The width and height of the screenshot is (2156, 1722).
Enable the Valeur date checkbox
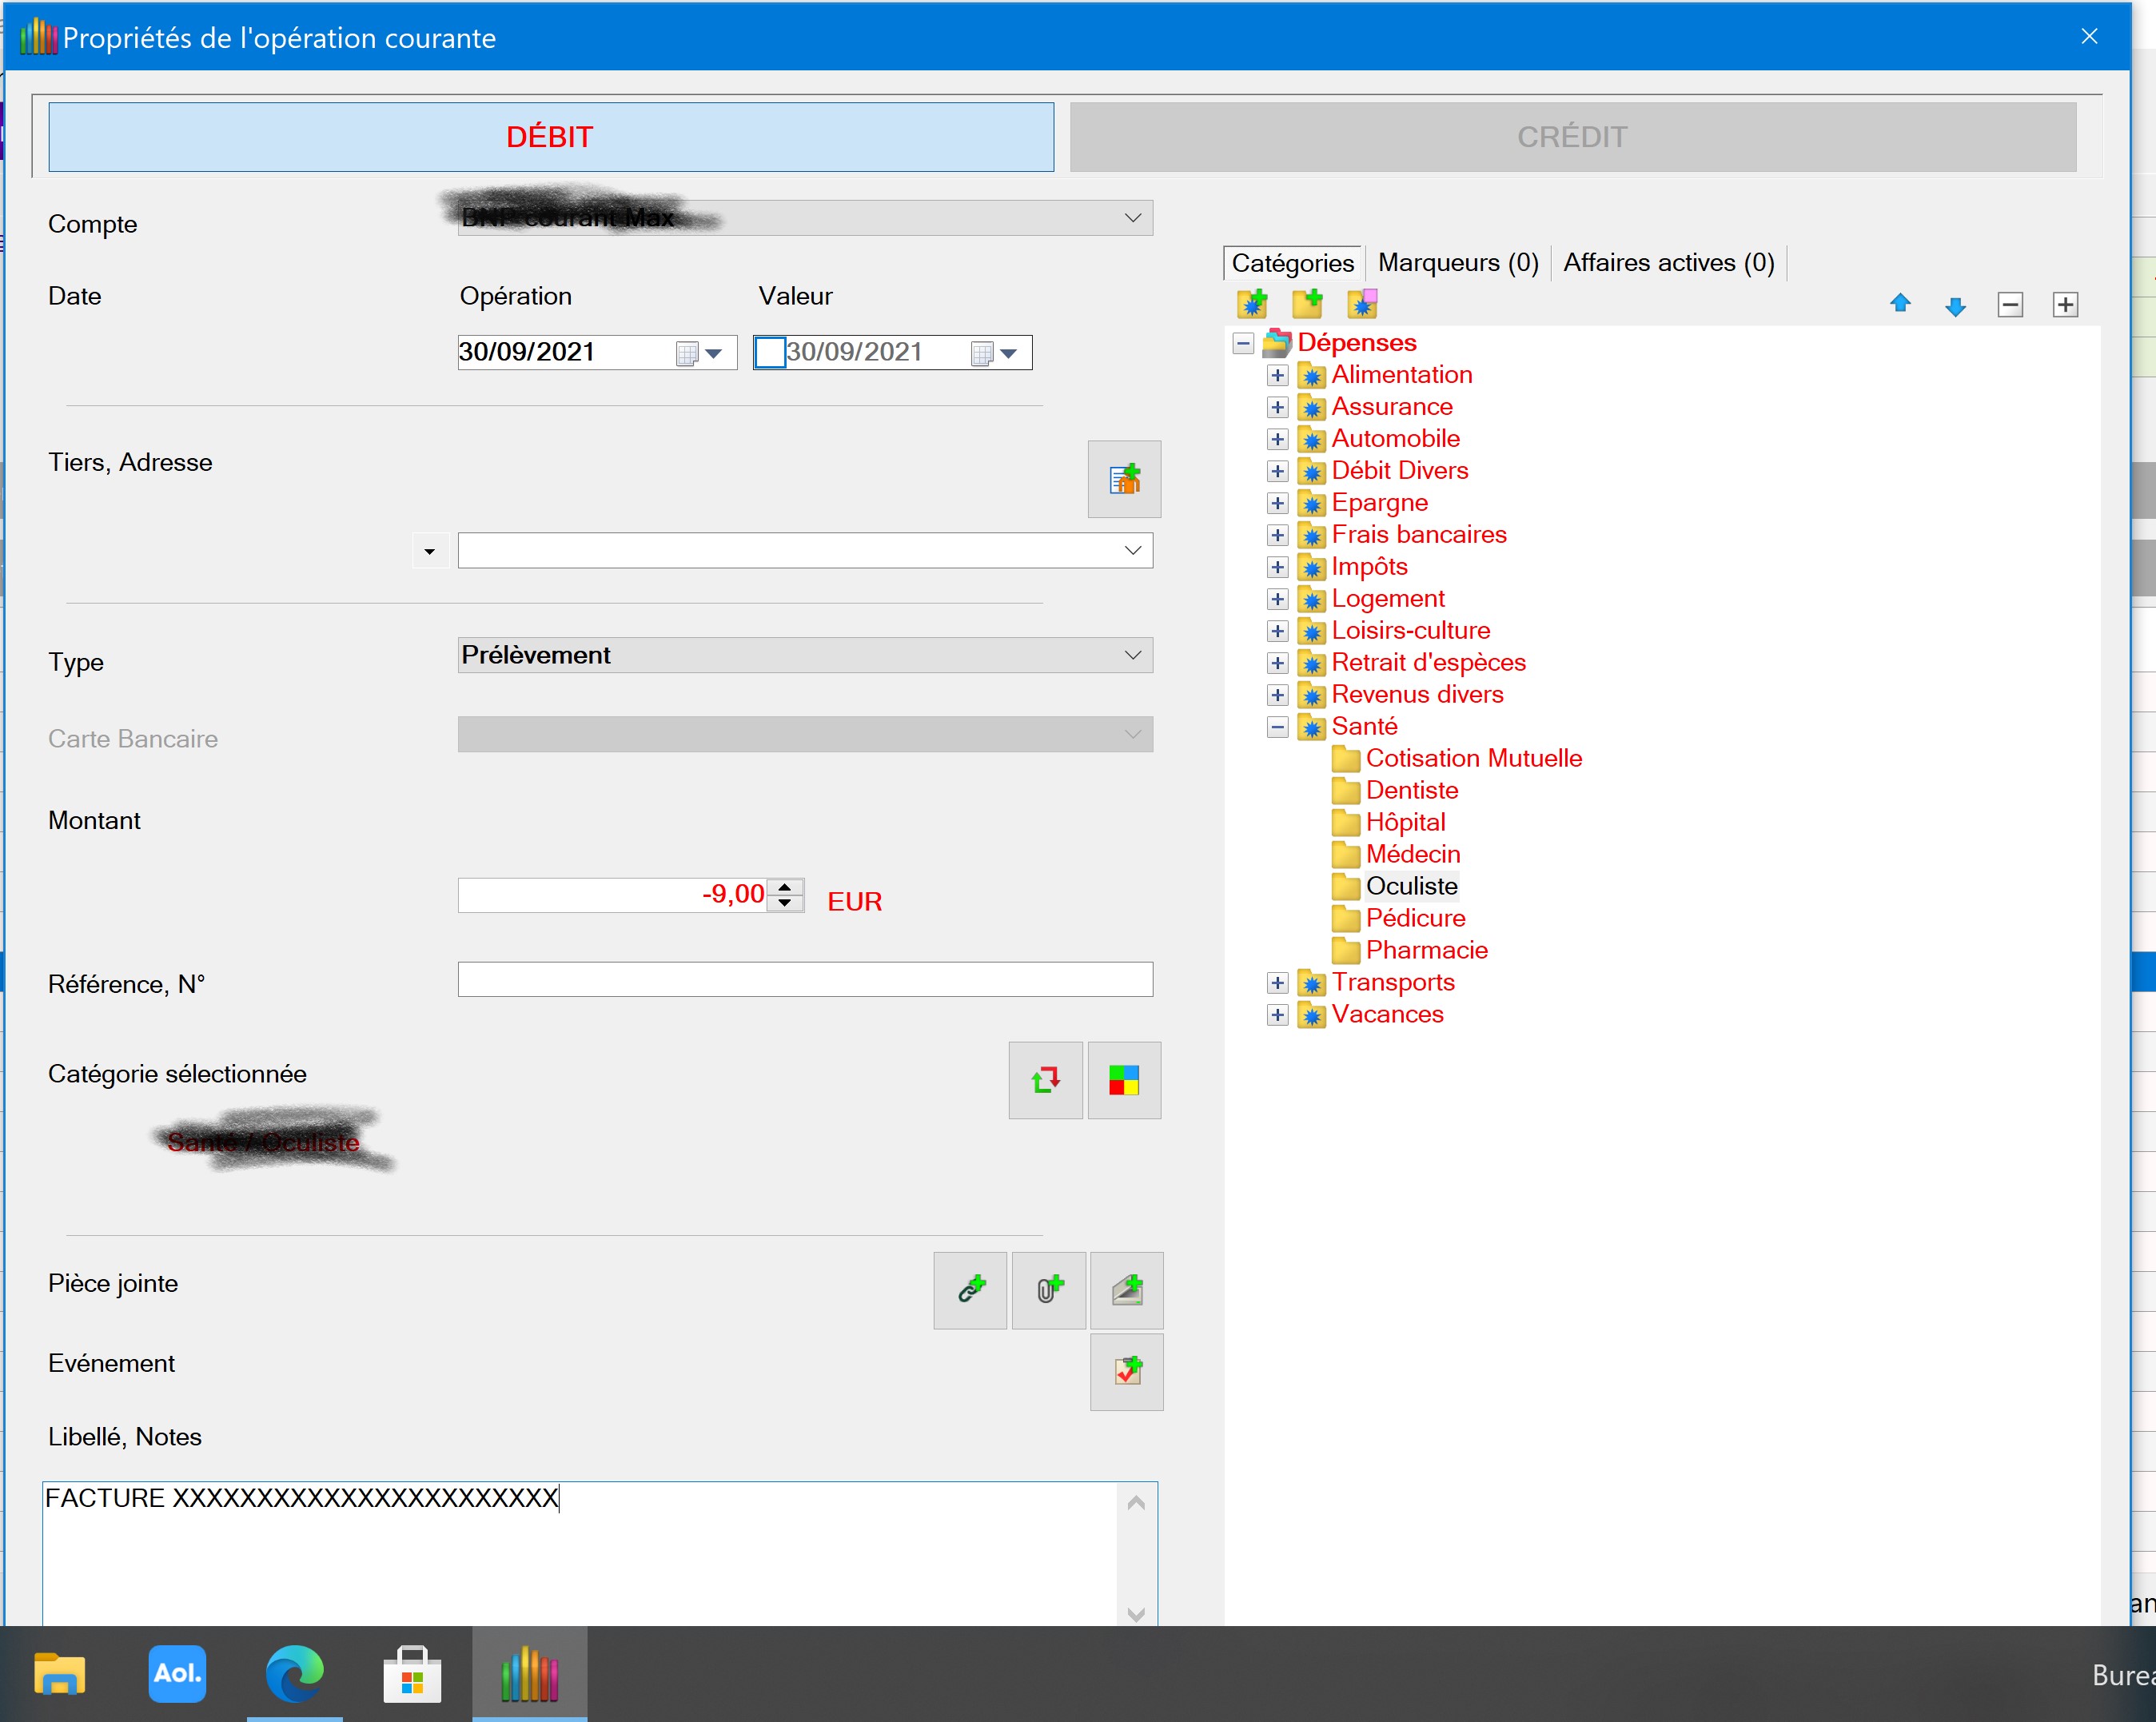point(770,352)
